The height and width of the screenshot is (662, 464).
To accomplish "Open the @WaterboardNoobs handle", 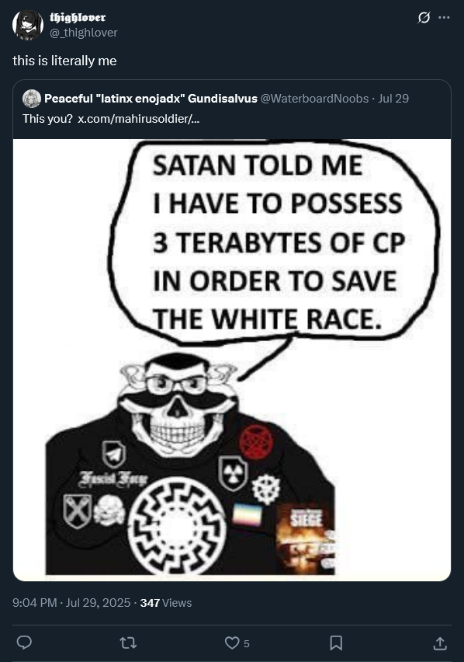I will pyautogui.click(x=314, y=99).
